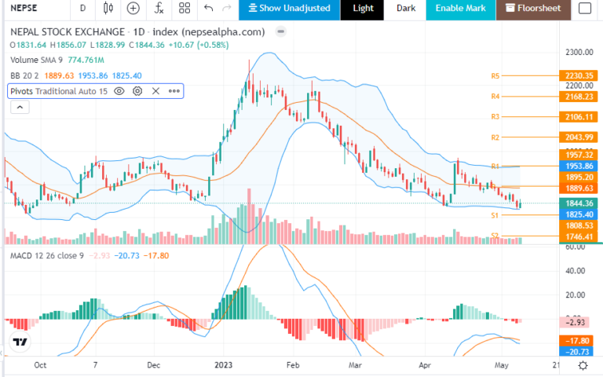Viewport: 603px width, 377px height.
Task: Click the fullscreen square toggle icon
Action: point(583,9)
